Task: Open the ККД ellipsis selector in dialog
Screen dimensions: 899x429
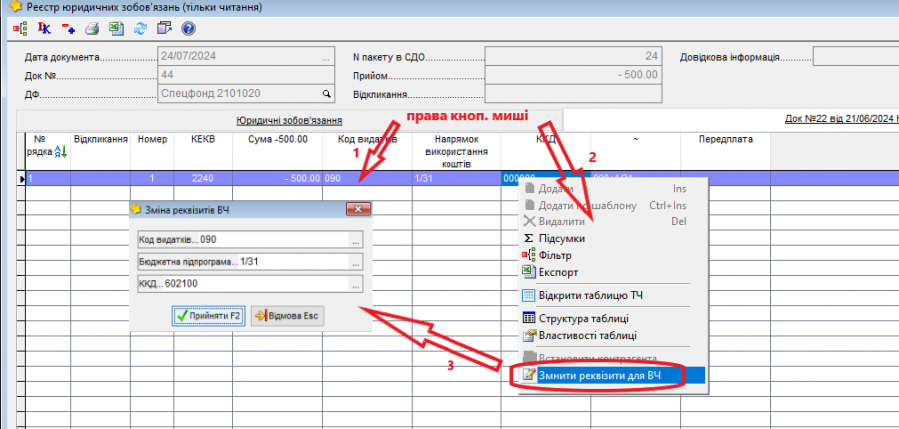Action: 355,286
